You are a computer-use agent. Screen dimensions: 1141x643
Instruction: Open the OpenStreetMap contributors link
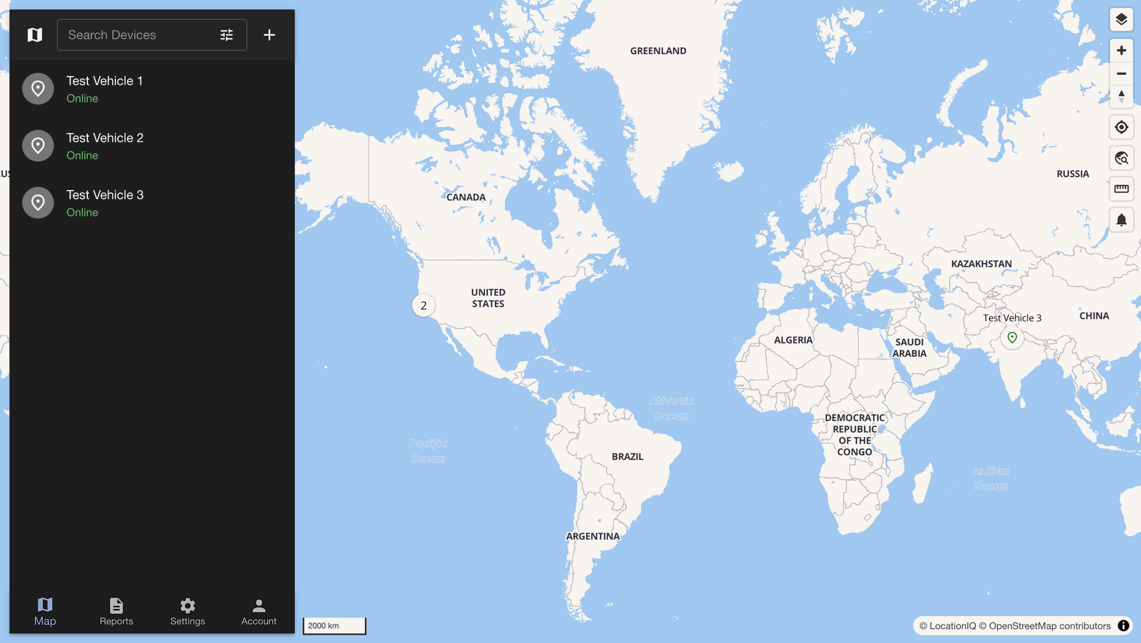coord(1045,626)
